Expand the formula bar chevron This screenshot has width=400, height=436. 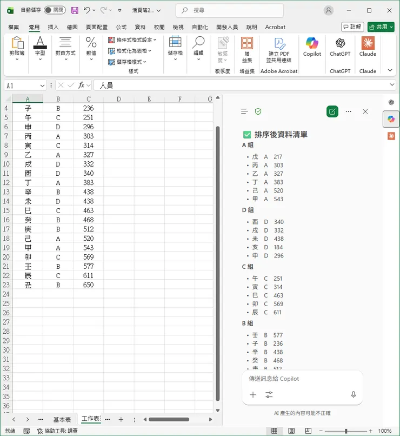click(x=392, y=84)
